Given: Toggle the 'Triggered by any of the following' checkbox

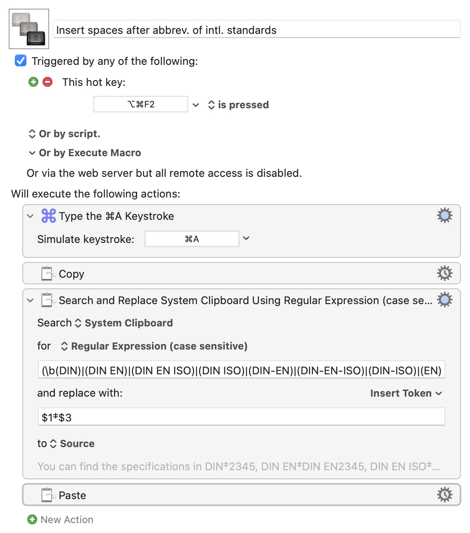Looking at the screenshot, I should (x=21, y=61).
